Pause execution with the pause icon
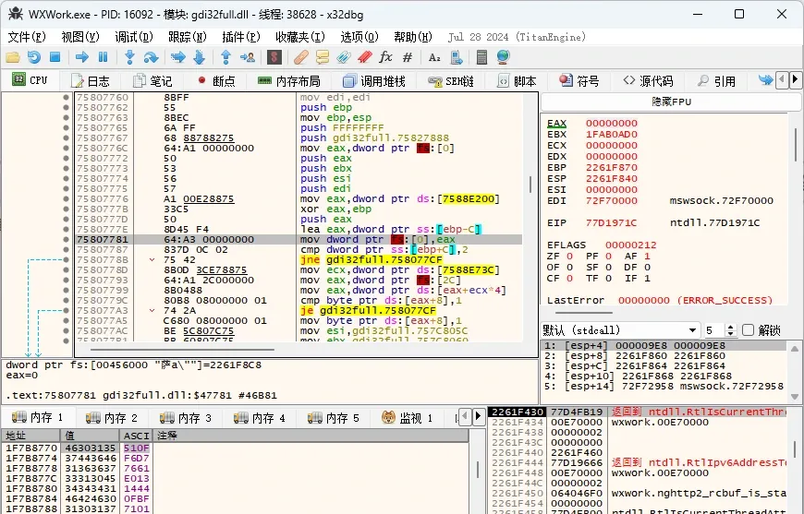804x514 pixels. (x=104, y=57)
